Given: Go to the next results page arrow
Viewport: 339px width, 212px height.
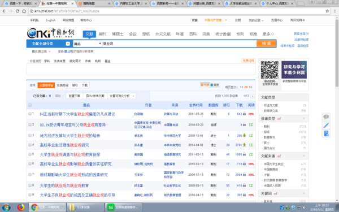Looking at the screenshot, I should [x=253, y=96].
